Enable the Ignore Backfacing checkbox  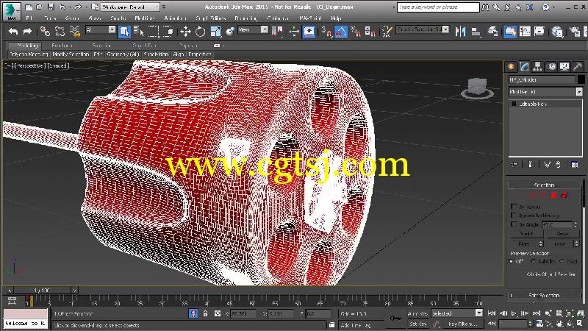(514, 216)
